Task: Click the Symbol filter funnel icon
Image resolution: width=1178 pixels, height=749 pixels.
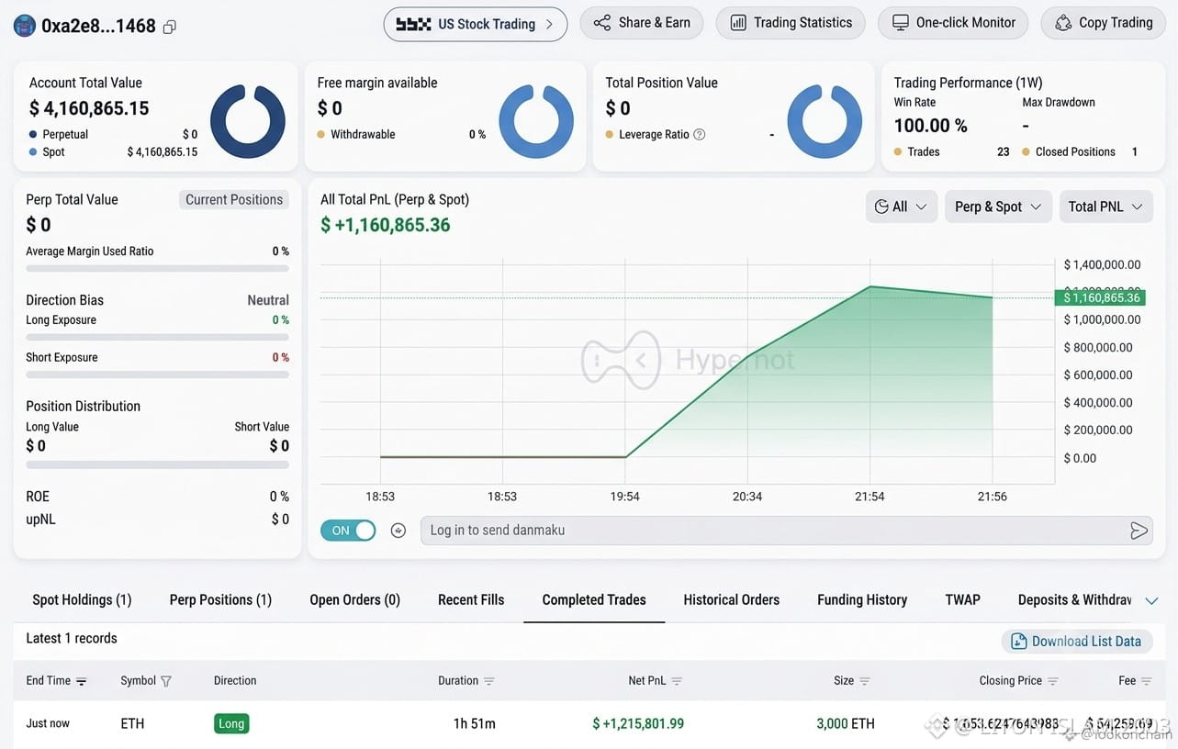Action: [x=166, y=681]
